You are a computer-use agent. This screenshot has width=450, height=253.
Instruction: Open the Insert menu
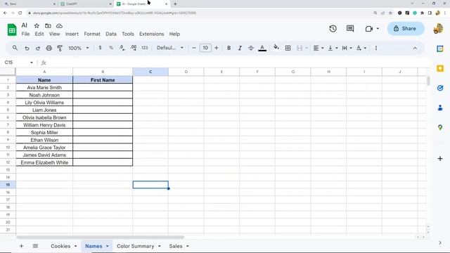tap(72, 34)
